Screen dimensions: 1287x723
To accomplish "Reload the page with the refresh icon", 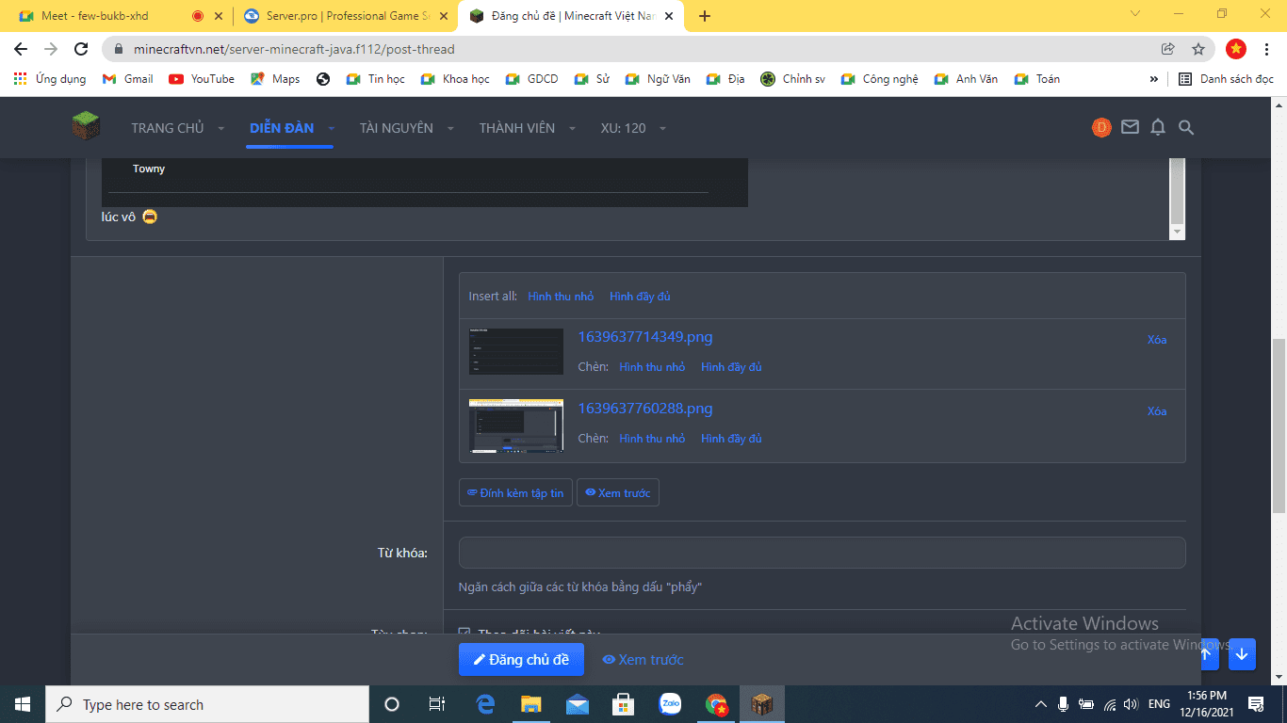I will coord(81,49).
